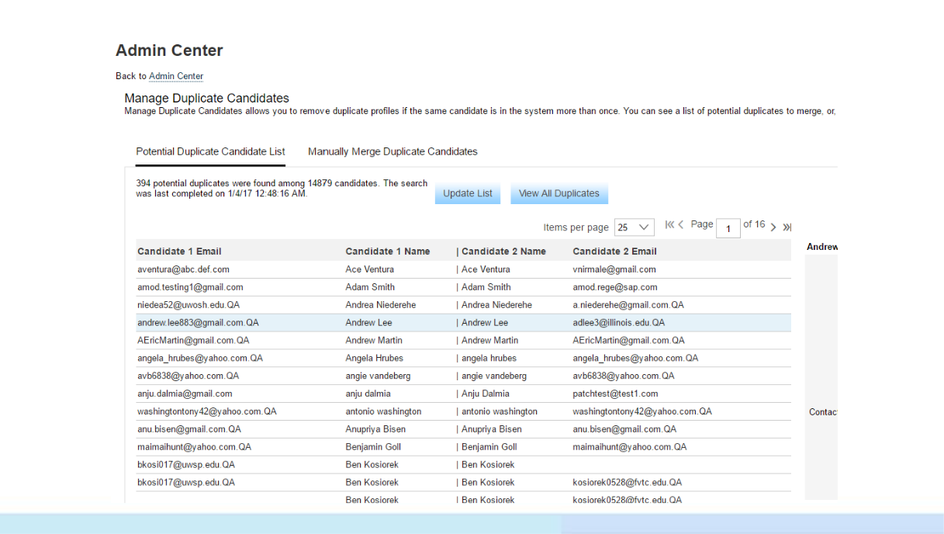Switch to Manually Merge Duplicate Candidates tab
This screenshot has width=944, height=534.
392,151
